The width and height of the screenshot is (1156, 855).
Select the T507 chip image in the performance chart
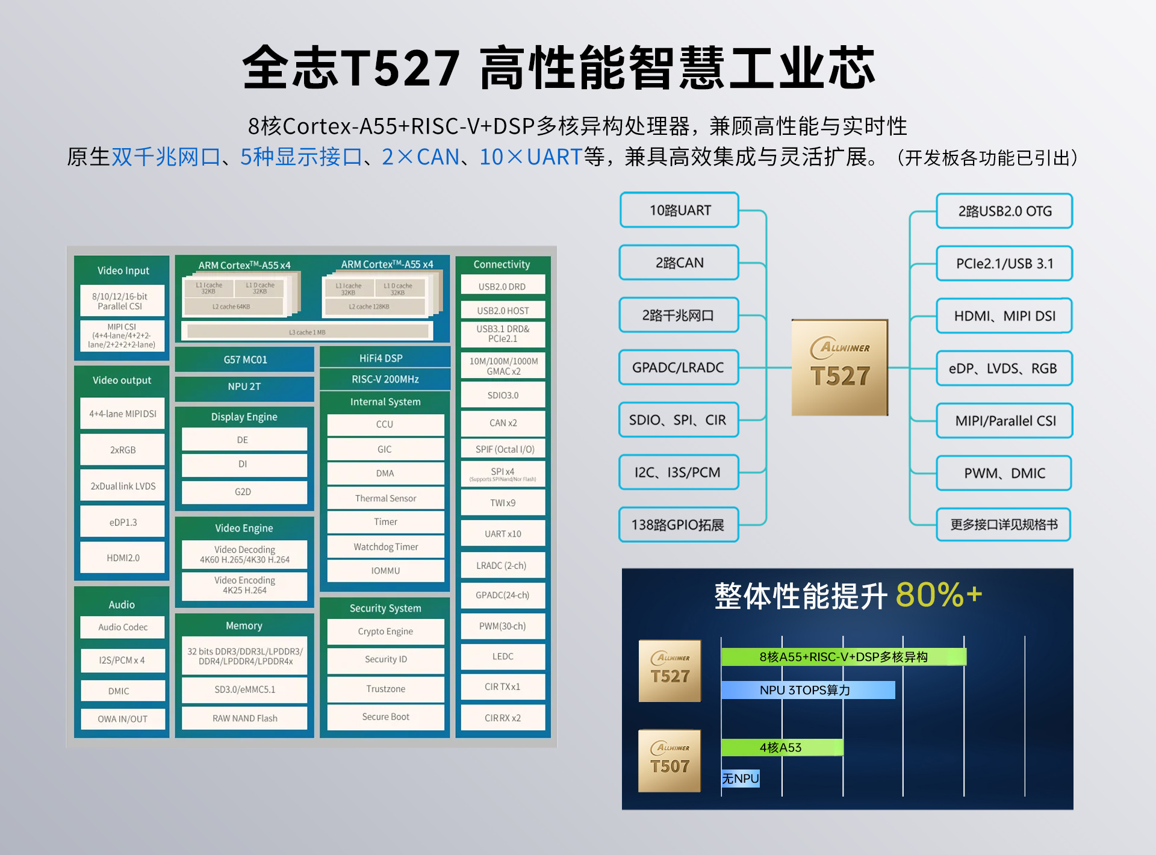670,761
